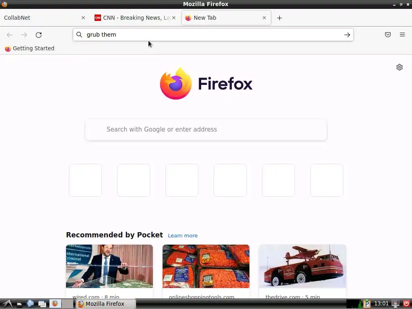
Task: Close the New Tab tab
Action: tap(264, 18)
